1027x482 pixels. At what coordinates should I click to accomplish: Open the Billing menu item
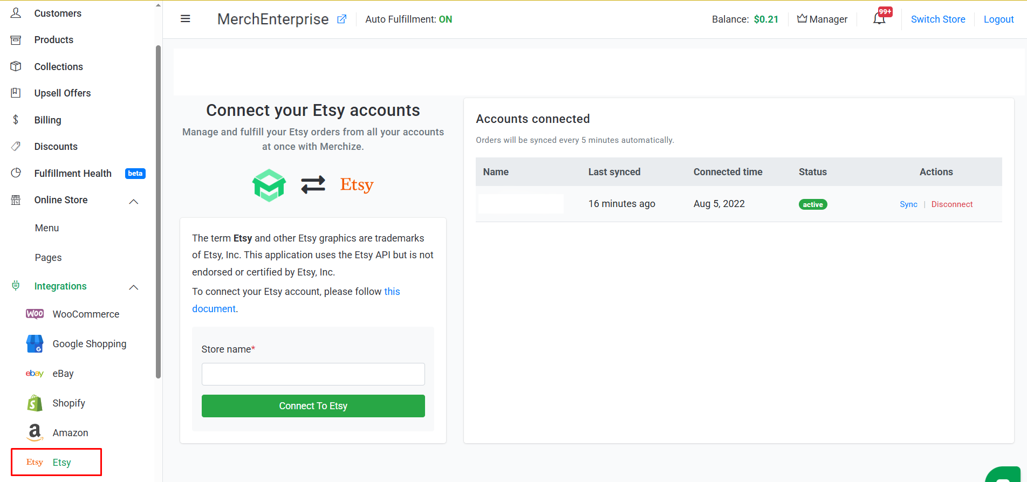coord(47,120)
